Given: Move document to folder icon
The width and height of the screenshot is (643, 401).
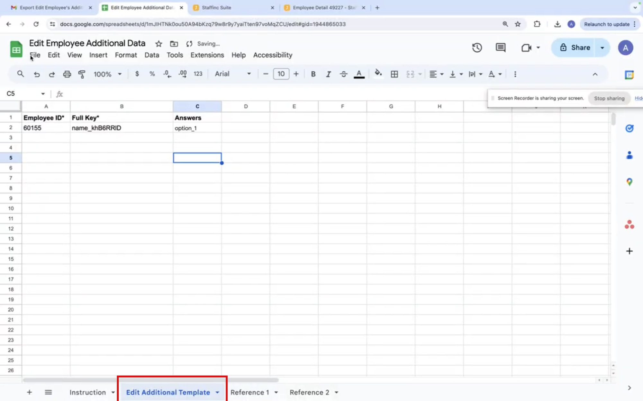Looking at the screenshot, I should pyautogui.click(x=174, y=44).
